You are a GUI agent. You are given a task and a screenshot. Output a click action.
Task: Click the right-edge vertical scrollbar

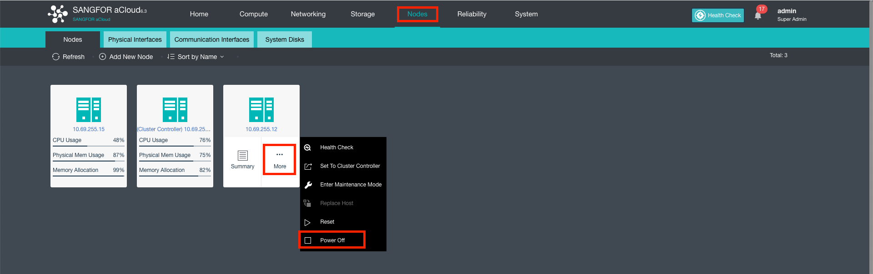point(871,137)
